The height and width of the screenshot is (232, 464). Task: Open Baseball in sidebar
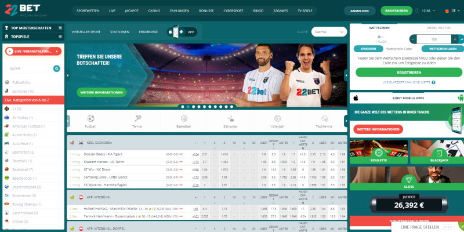tap(33, 161)
